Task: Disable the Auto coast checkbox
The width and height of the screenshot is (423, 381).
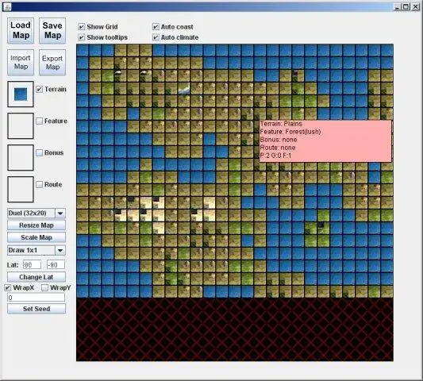Action: point(156,27)
